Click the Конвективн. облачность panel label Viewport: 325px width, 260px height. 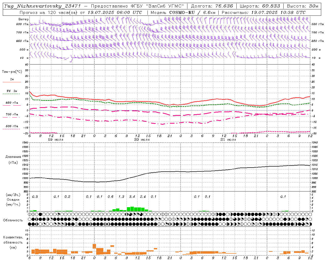tap(13, 240)
